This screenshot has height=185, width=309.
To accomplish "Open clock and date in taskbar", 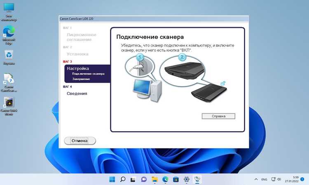I will click(x=291, y=179).
